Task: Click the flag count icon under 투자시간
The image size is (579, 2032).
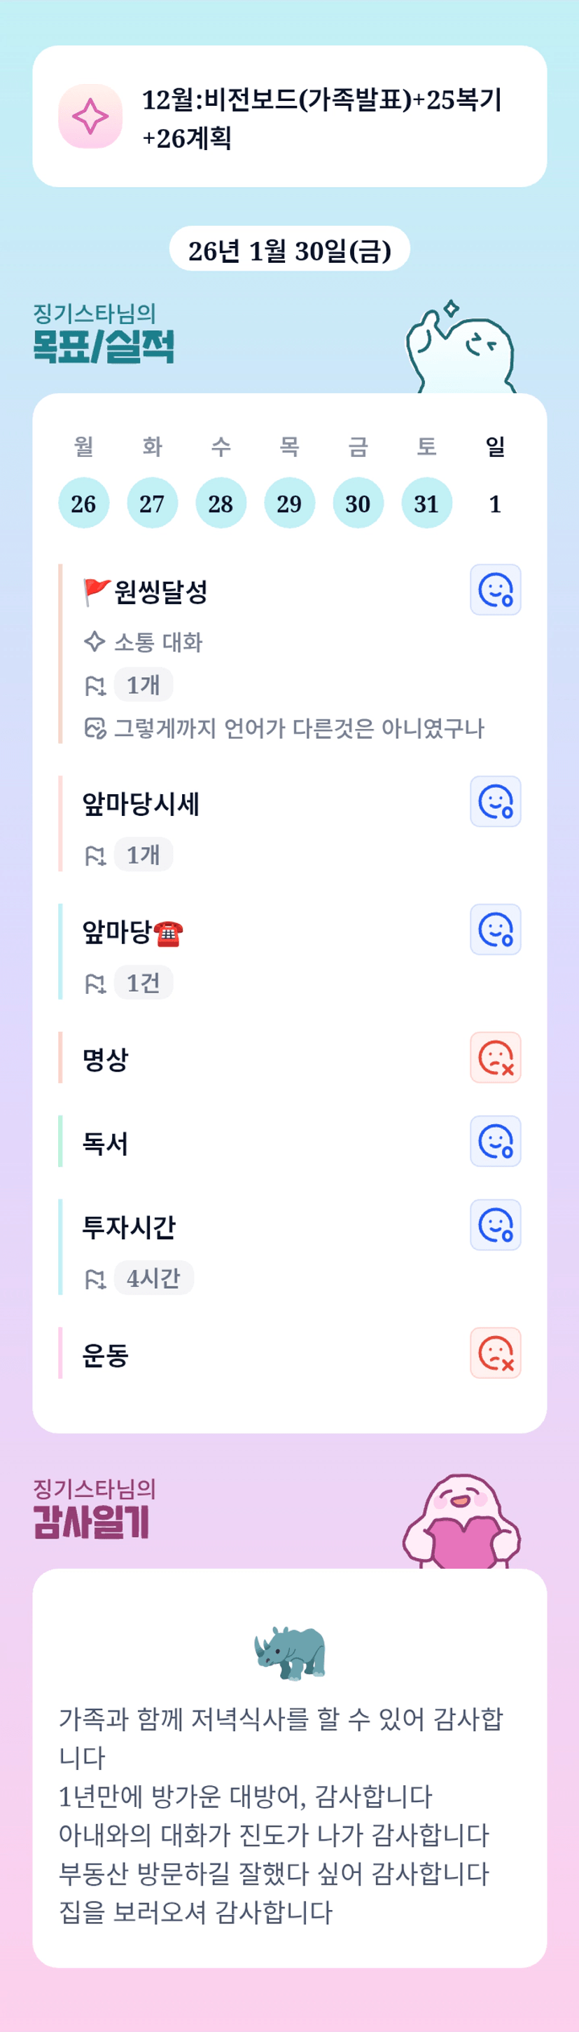Action: [95, 1278]
